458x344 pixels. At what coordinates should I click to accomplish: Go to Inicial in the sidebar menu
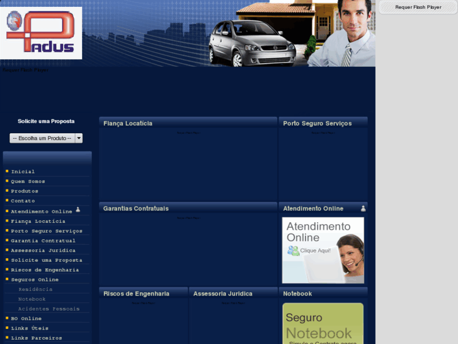pyautogui.click(x=23, y=172)
